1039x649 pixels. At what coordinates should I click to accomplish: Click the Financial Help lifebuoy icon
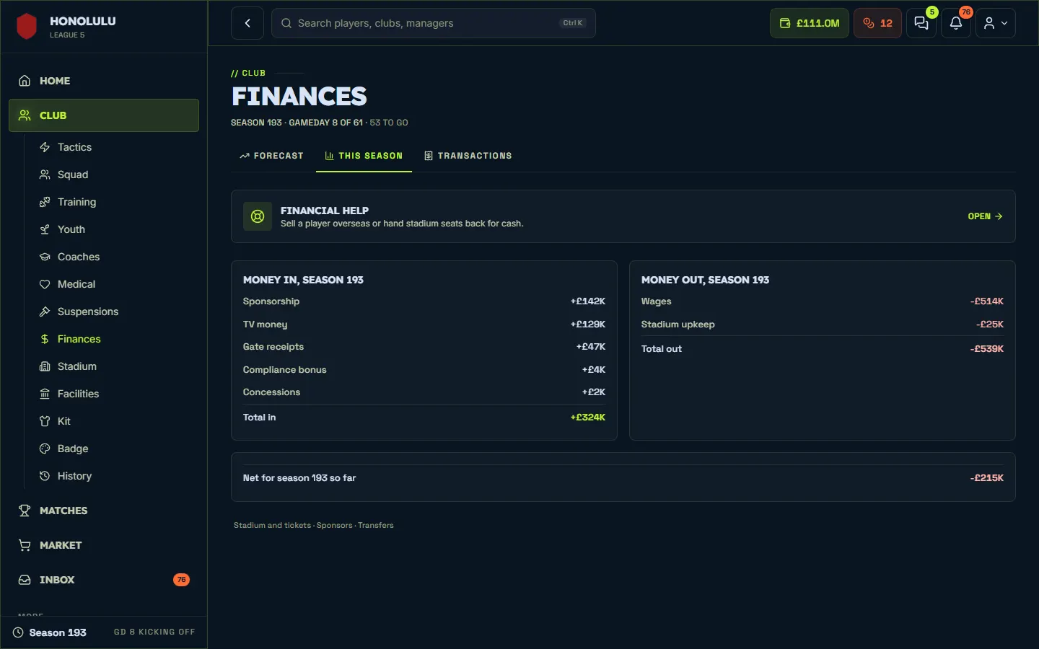coord(258,216)
